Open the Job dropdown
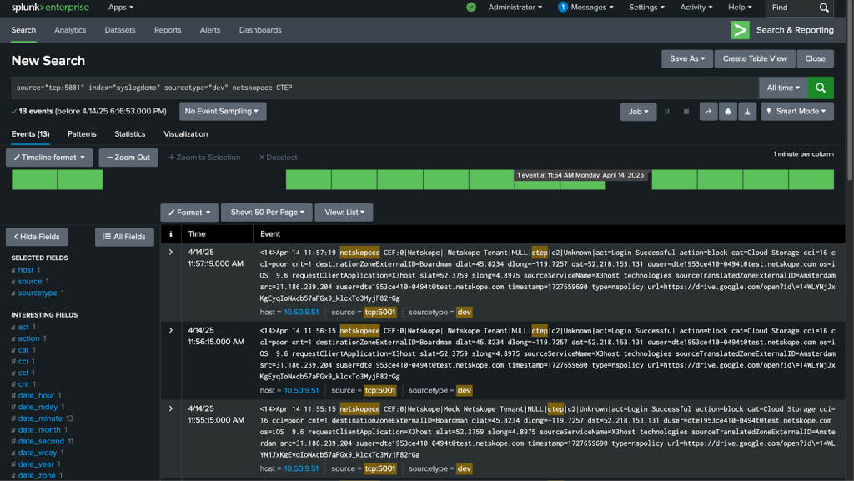 point(638,112)
